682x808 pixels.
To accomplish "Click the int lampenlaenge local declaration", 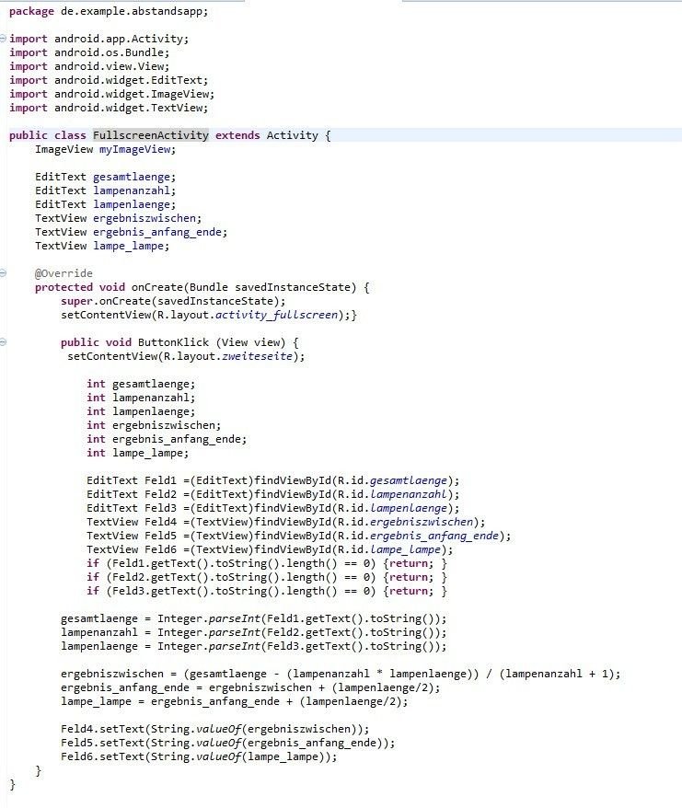I will (x=141, y=411).
